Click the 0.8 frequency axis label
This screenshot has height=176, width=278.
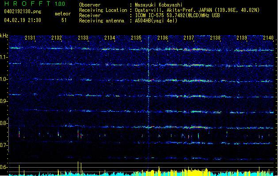[x=4, y=123]
